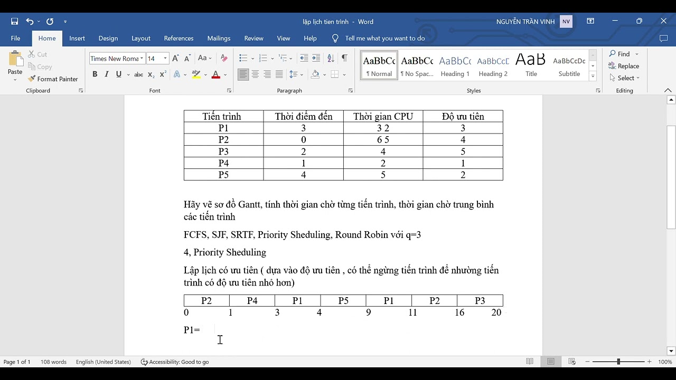Screen dimensions: 676x380
Task: Click the Replace button
Action: click(x=624, y=66)
